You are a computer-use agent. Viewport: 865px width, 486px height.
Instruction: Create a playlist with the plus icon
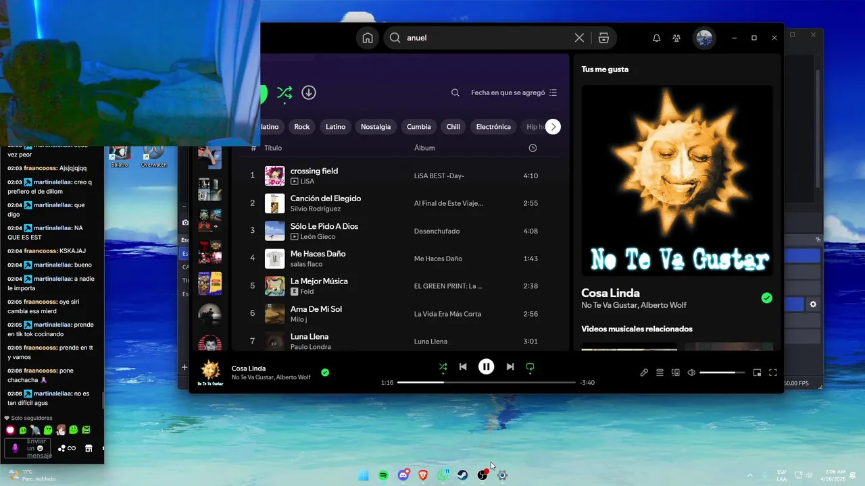click(184, 367)
